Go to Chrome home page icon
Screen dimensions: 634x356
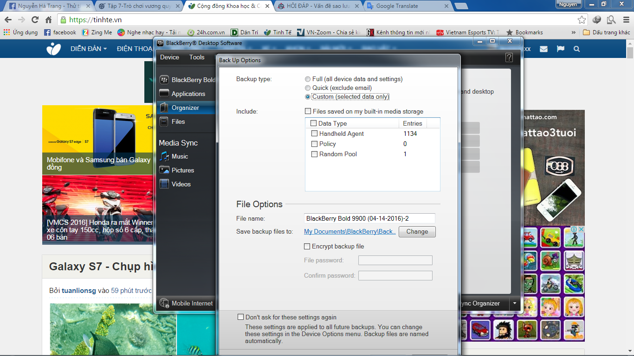48,20
